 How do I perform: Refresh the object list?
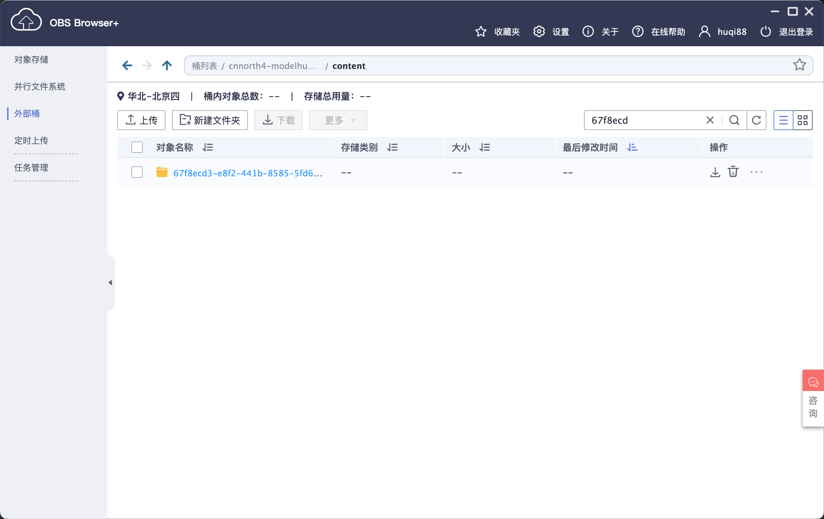coord(757,120)
